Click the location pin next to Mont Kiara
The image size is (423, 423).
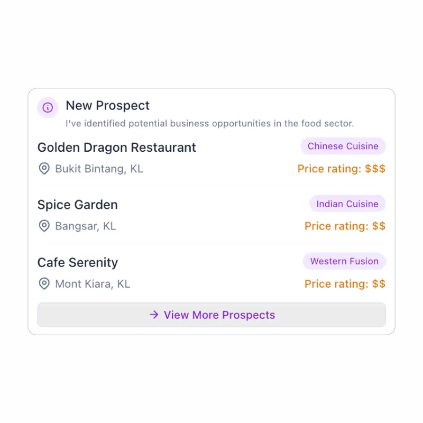[x=44, y=284]
